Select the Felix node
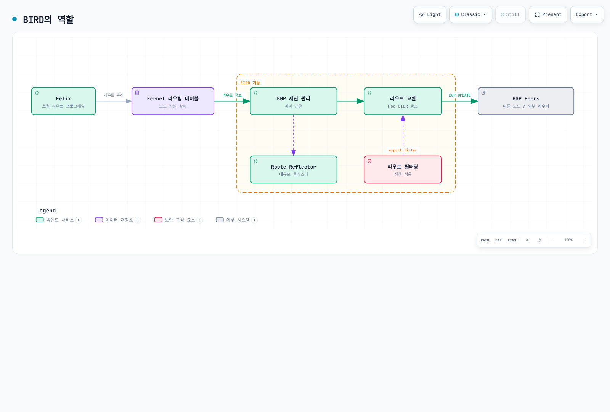610x412 pixels. (63, 101)
